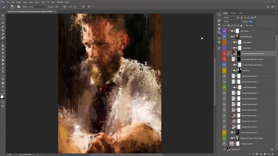Click Add layer mask icon

point(257,154)
